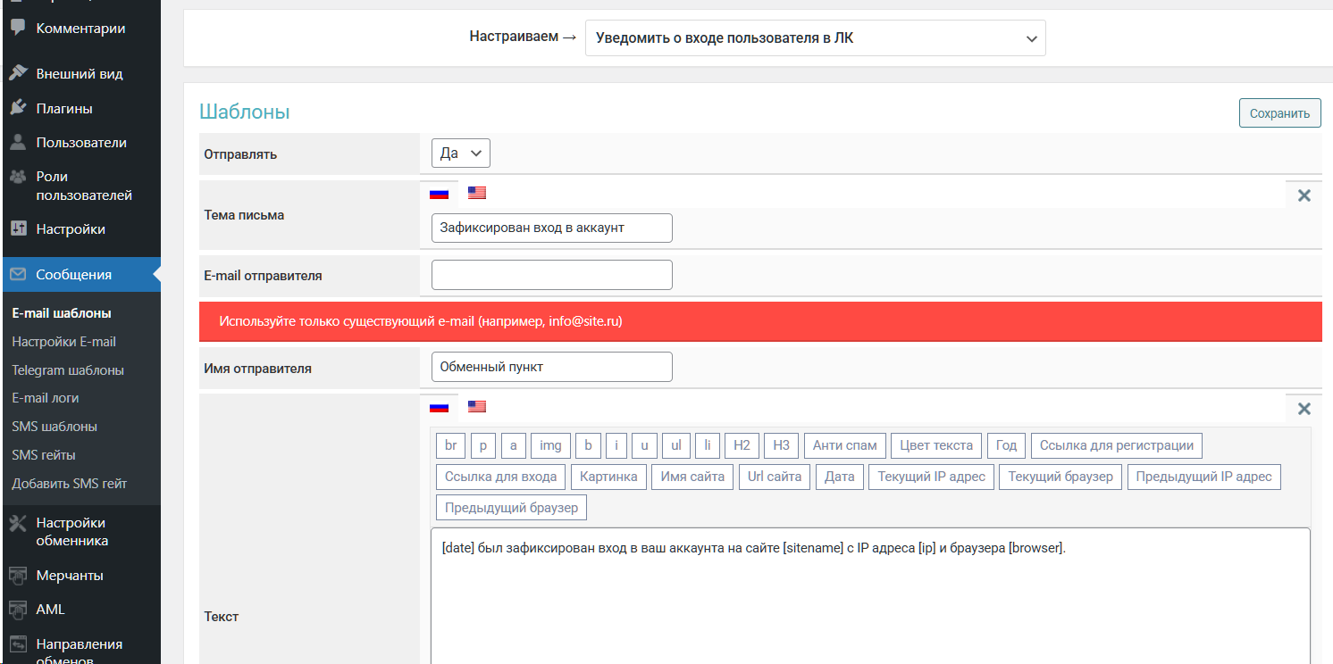Go to E-mail логи submenu item

46,398
